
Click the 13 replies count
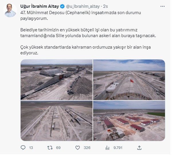pos(31,148)
